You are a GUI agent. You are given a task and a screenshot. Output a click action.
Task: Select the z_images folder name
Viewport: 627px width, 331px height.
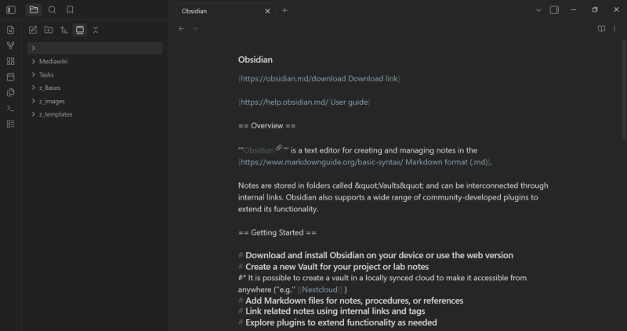tap(52, 102)
